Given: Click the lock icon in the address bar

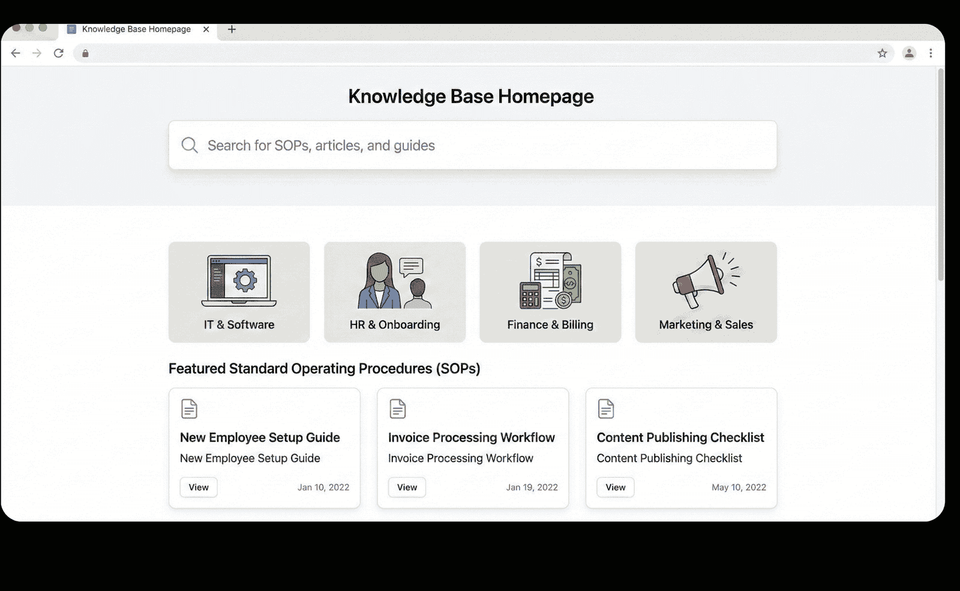Looking at the screenshot, I should [84, 53].
